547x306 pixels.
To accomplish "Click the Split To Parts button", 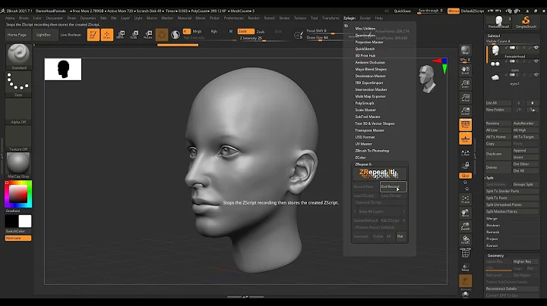I will [x=512, y=198].
